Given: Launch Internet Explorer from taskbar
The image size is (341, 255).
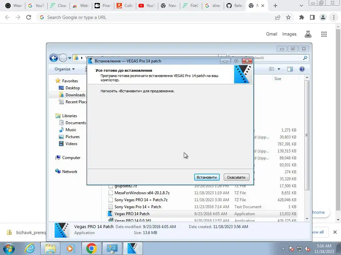Looking at the screenshot, I should 29,248.
